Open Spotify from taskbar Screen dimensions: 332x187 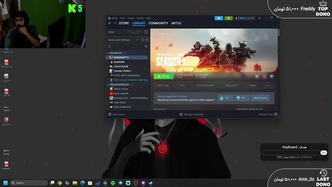pyautogui.click(x=113, y=183)
